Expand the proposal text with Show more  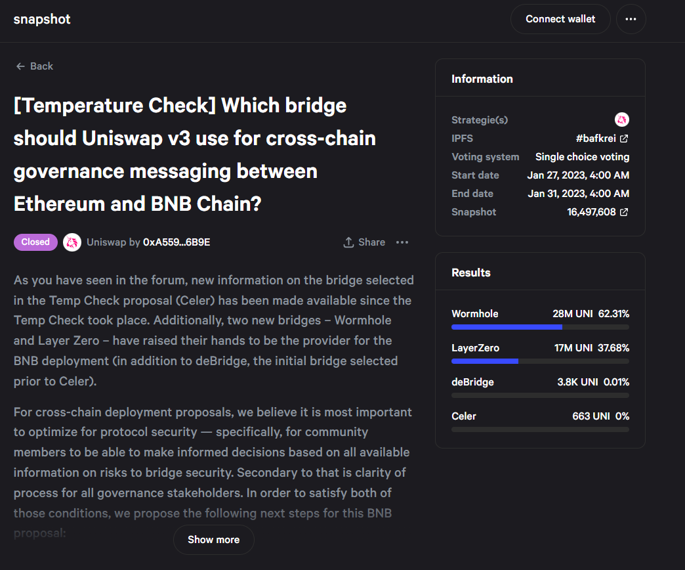(x=213, y=539)
